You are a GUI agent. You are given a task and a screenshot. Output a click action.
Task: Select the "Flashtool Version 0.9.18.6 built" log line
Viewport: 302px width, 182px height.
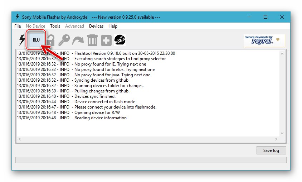(96, 53)
